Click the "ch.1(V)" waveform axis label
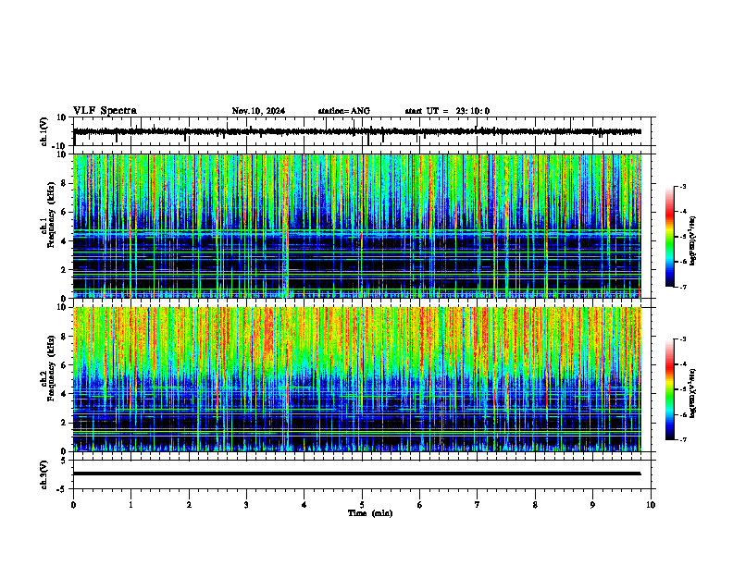 pyautogui.click(x=44, y=131)
